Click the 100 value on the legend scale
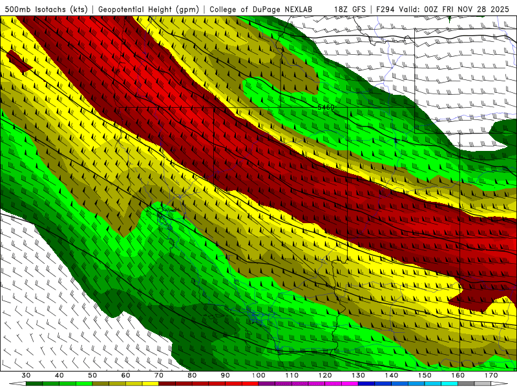Screen dimensions: 517x387 [258, 375]
